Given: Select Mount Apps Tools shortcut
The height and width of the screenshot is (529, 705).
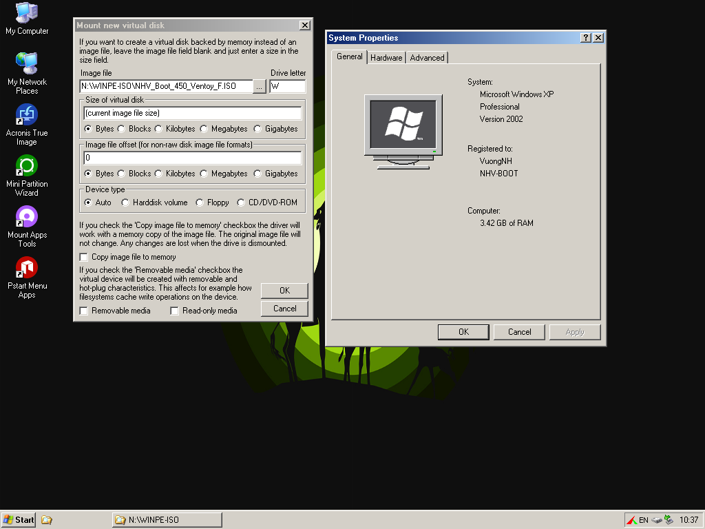Looking at the screenshot, I should tap(27, 226).
